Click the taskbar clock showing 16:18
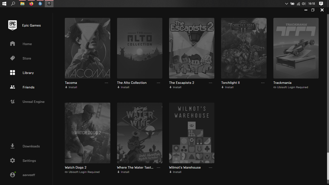The width and height of the screenshot is (329, 185). click(x=312, y=4)
